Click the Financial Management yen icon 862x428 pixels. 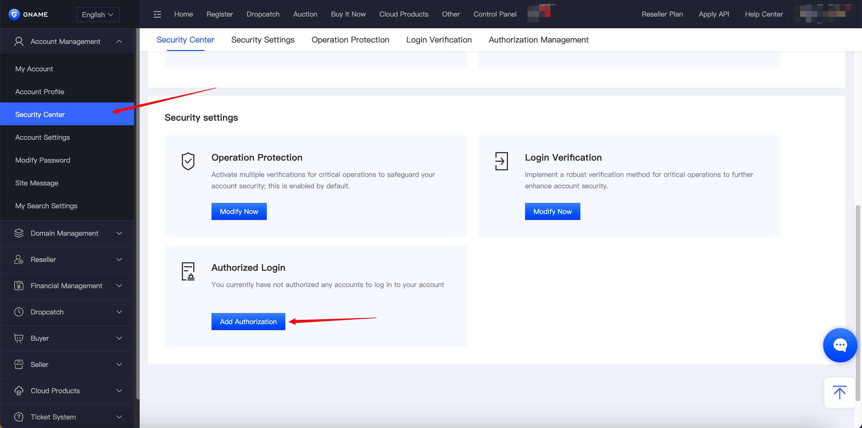pos(19,286)
